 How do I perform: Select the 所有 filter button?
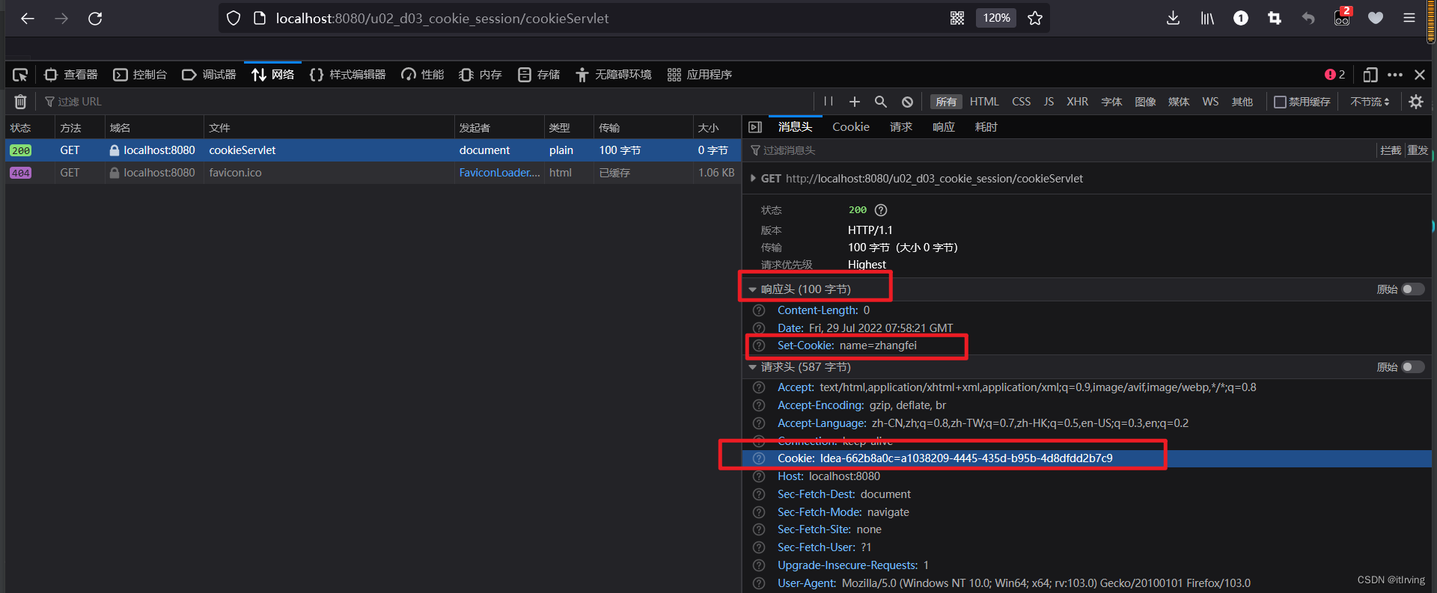click(x=946, y=102)
